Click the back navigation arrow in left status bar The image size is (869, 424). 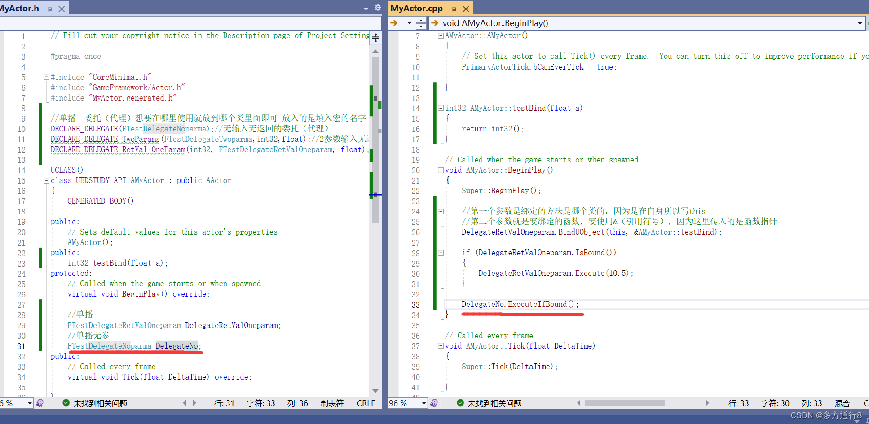coord(184,403)
